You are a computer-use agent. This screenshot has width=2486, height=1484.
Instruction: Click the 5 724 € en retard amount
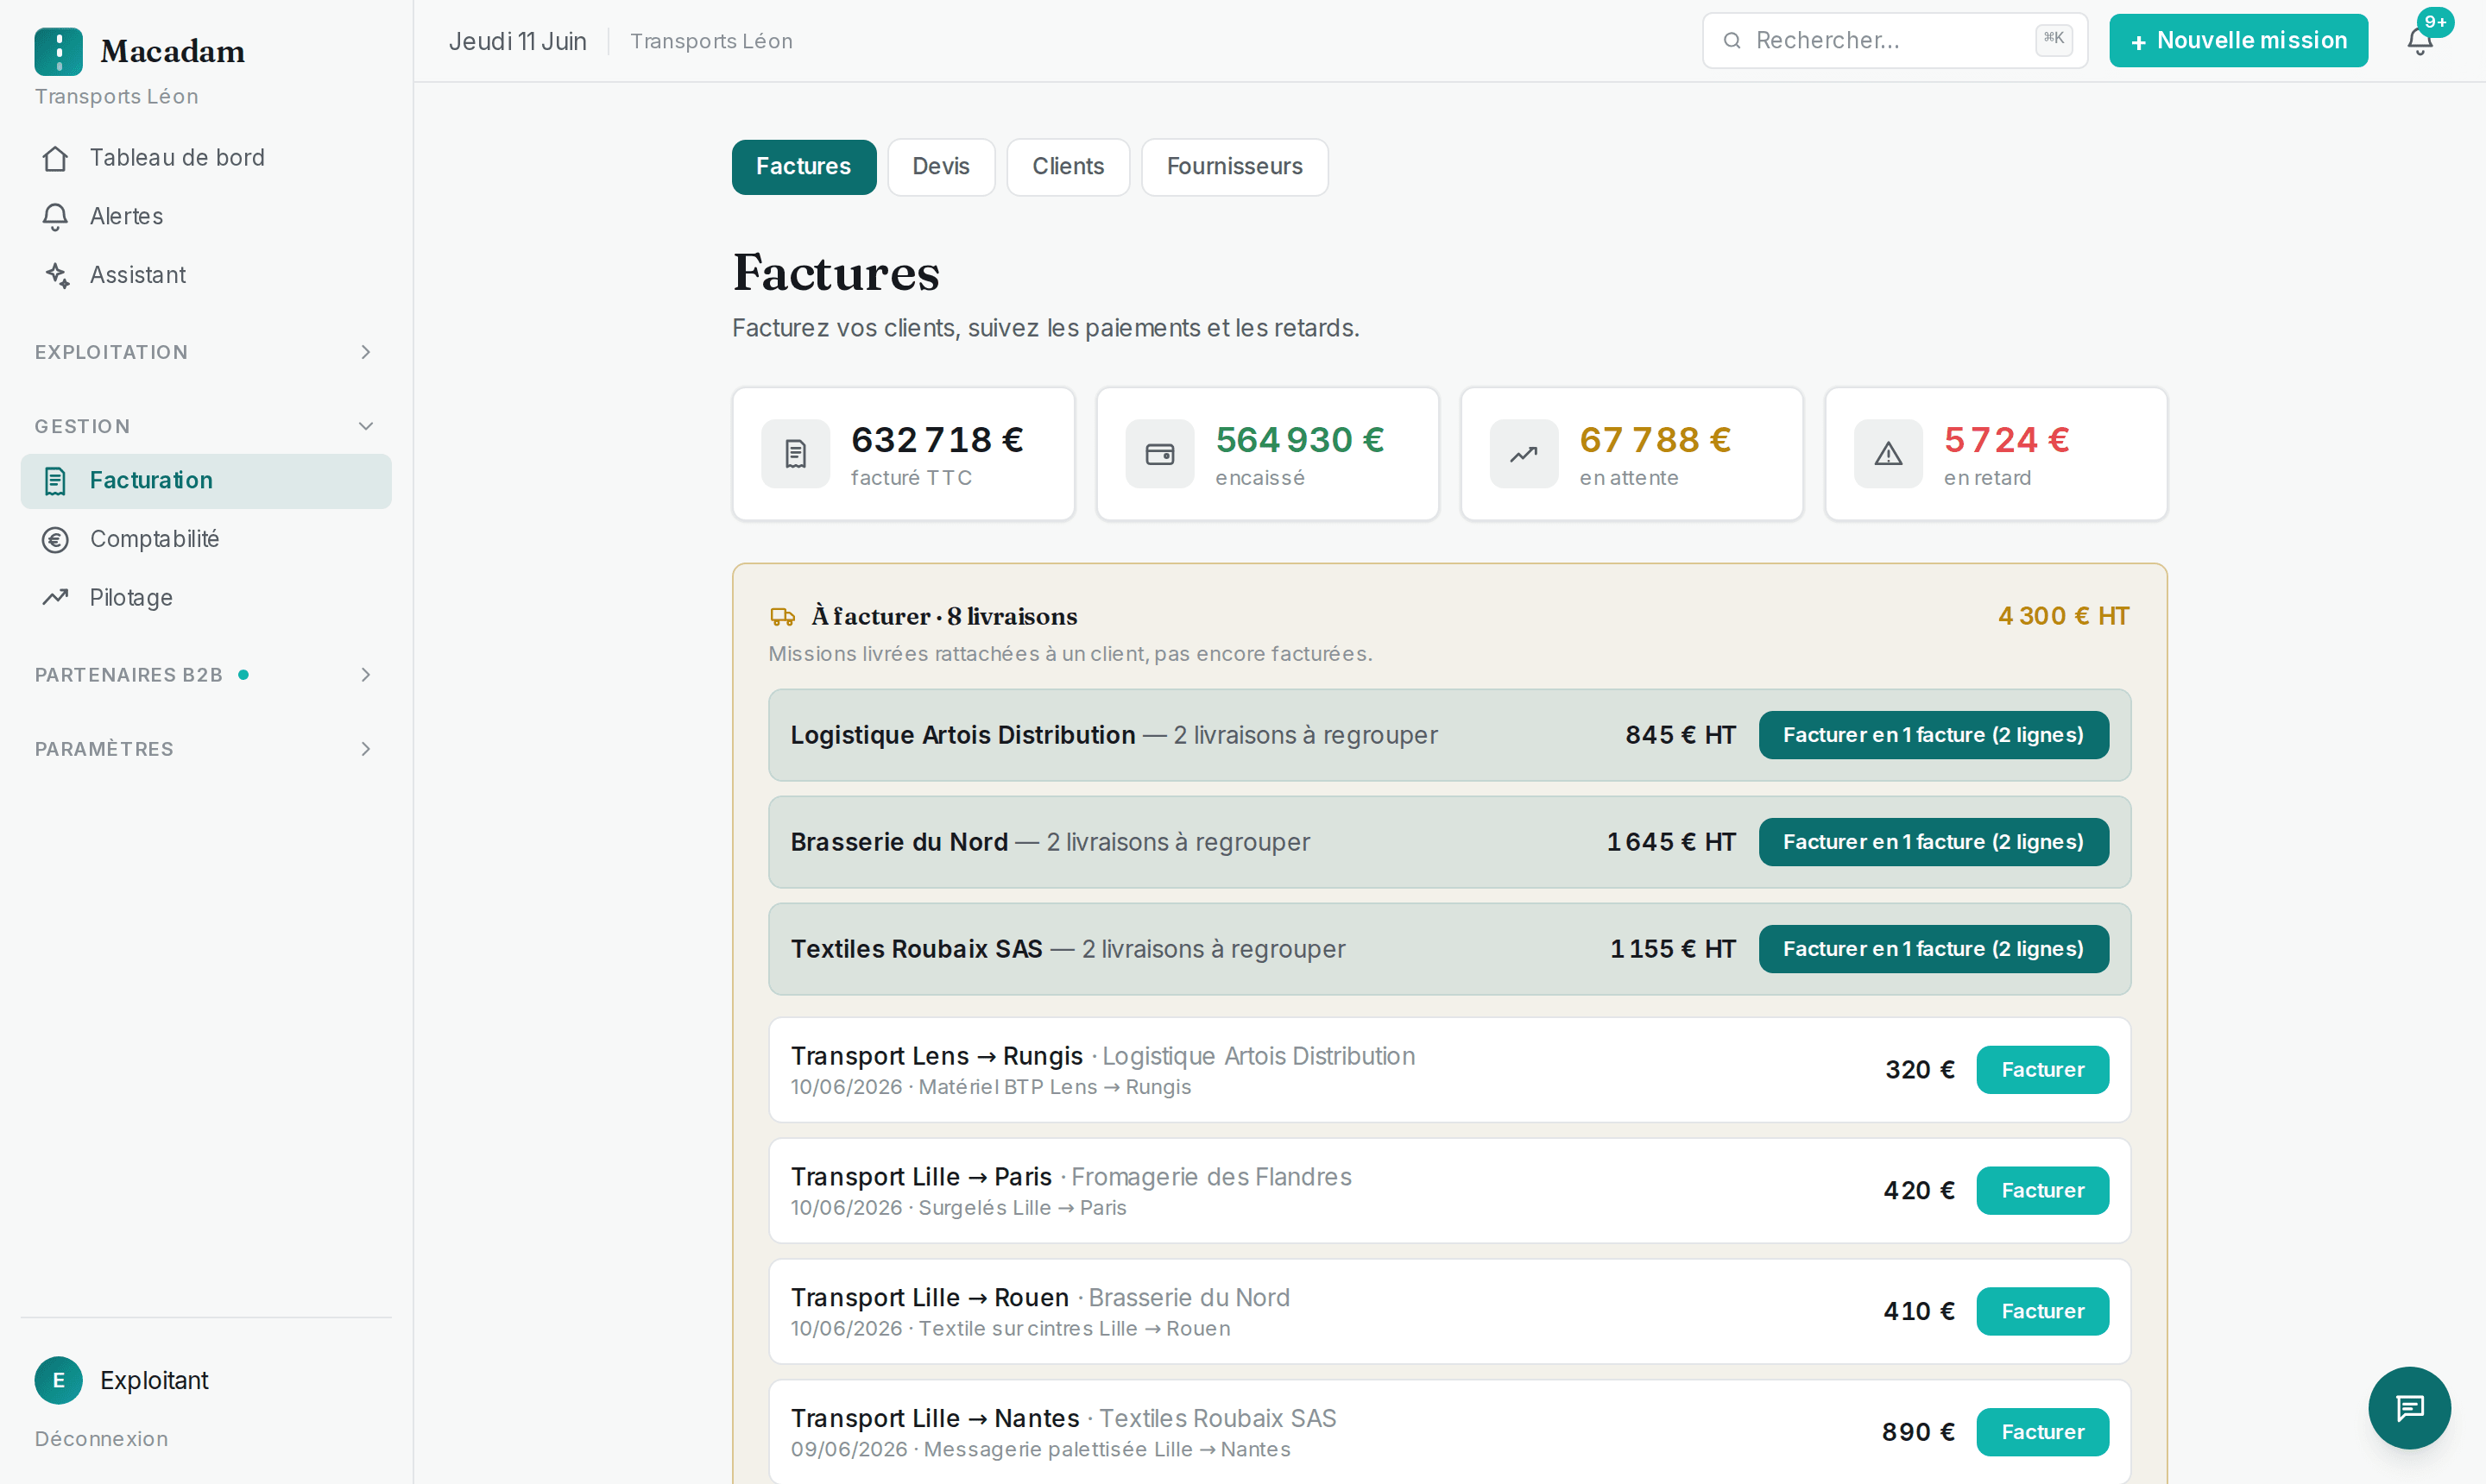pyautogui.click(x=2006, y=440)
